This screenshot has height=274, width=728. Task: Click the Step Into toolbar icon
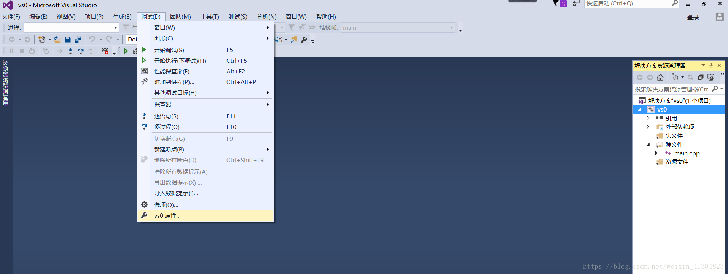(70, 51)
